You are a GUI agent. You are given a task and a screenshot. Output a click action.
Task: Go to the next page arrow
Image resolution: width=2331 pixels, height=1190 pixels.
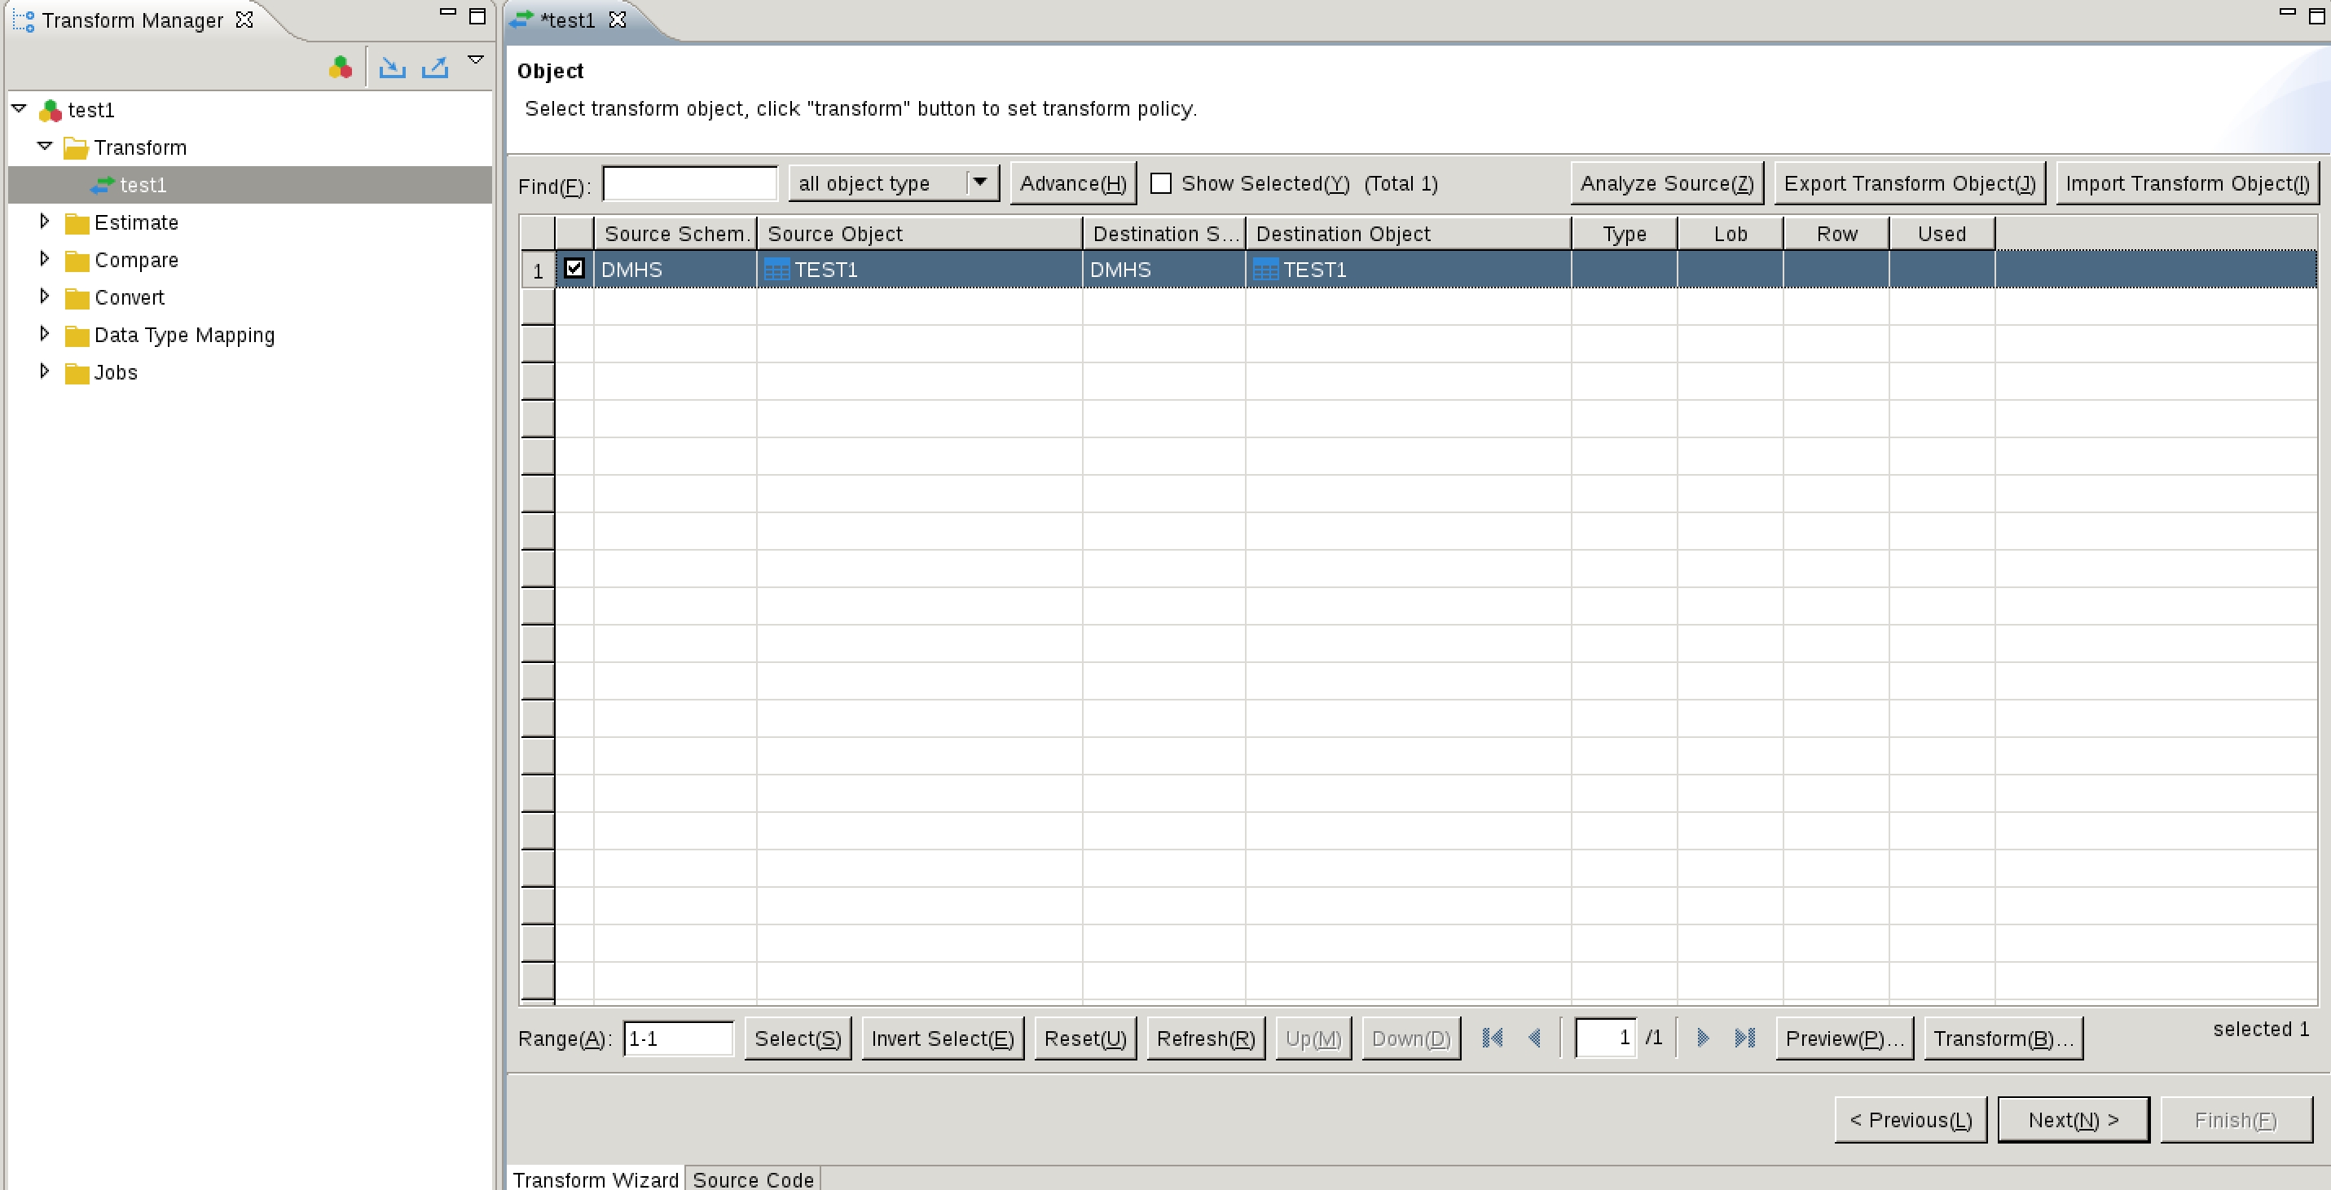[1702, 1038]
